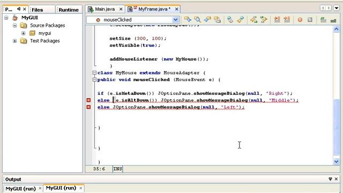Click the pin icon on the Projects tab
This screenshot has width=343, height=193.
tap(19, 9)
